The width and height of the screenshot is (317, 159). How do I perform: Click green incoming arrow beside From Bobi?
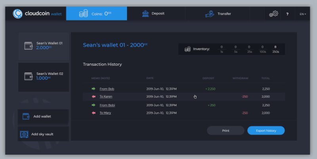click(x=94, y=105)
